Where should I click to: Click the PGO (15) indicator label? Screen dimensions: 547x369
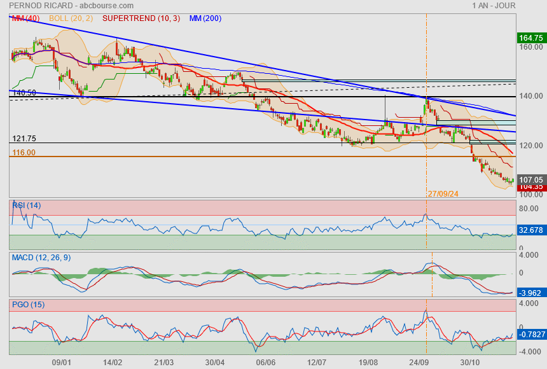[28, 305]
